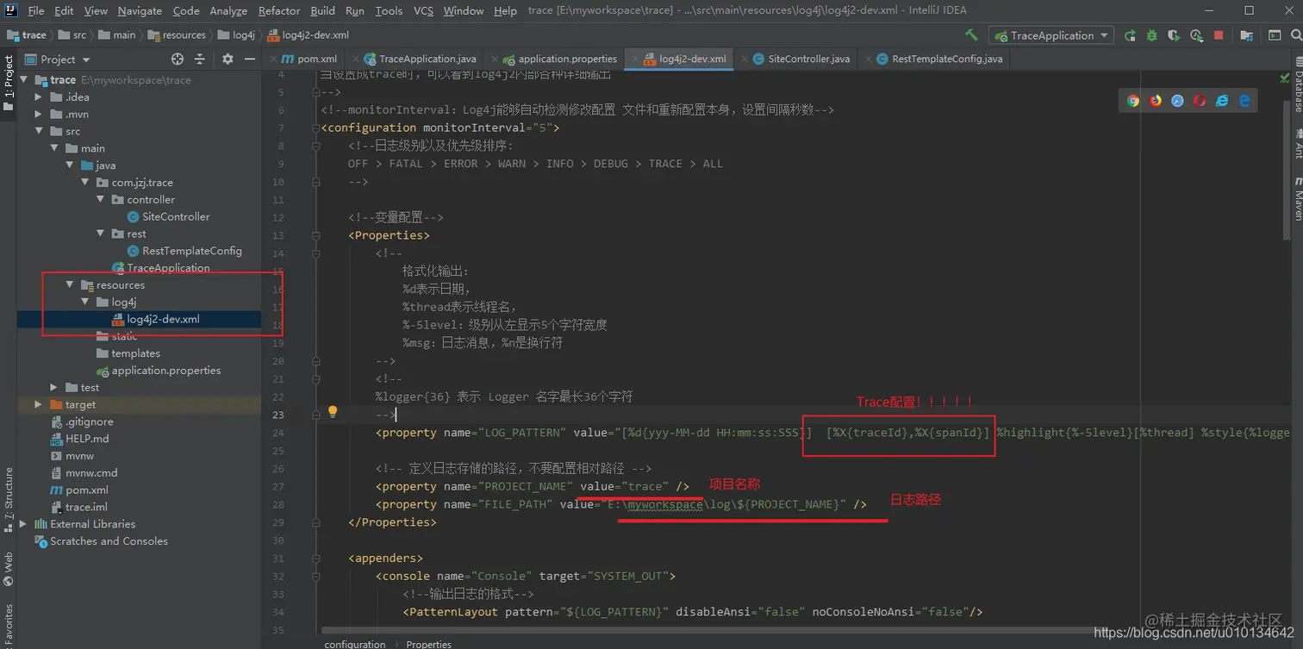This screenshot has height=649, width=1303.
Task: Open Search Everywhere magnifier icon
Action: click(1296, 35)
